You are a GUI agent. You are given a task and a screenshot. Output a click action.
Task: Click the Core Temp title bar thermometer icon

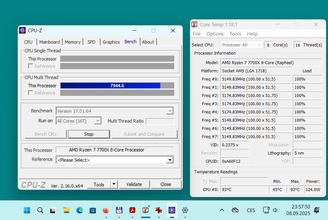tap(194, 24)
